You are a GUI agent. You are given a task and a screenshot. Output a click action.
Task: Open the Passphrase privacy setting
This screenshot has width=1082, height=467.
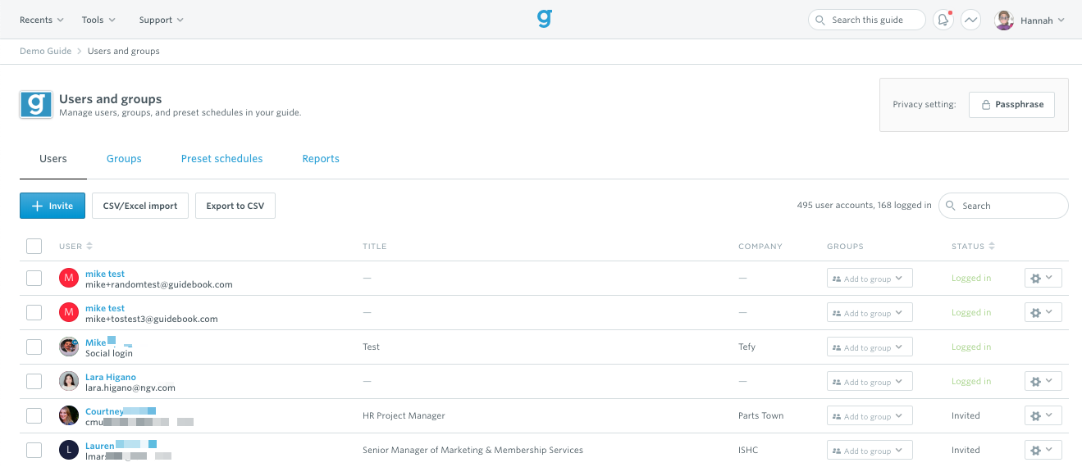pos(1011,105)
